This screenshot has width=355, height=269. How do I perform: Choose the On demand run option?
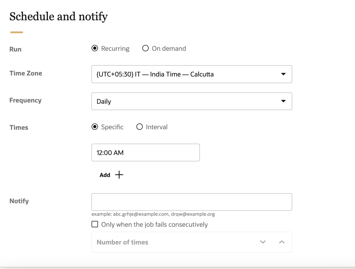[145, 48]
